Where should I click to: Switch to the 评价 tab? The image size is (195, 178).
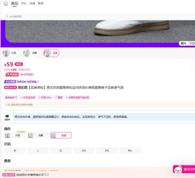pyautogui.click(x=24, y=4)
